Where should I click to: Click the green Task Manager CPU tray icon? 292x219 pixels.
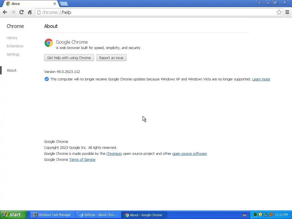click(255, 215)
